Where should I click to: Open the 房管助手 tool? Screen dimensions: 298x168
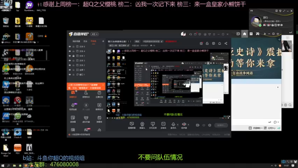[86, 94]
